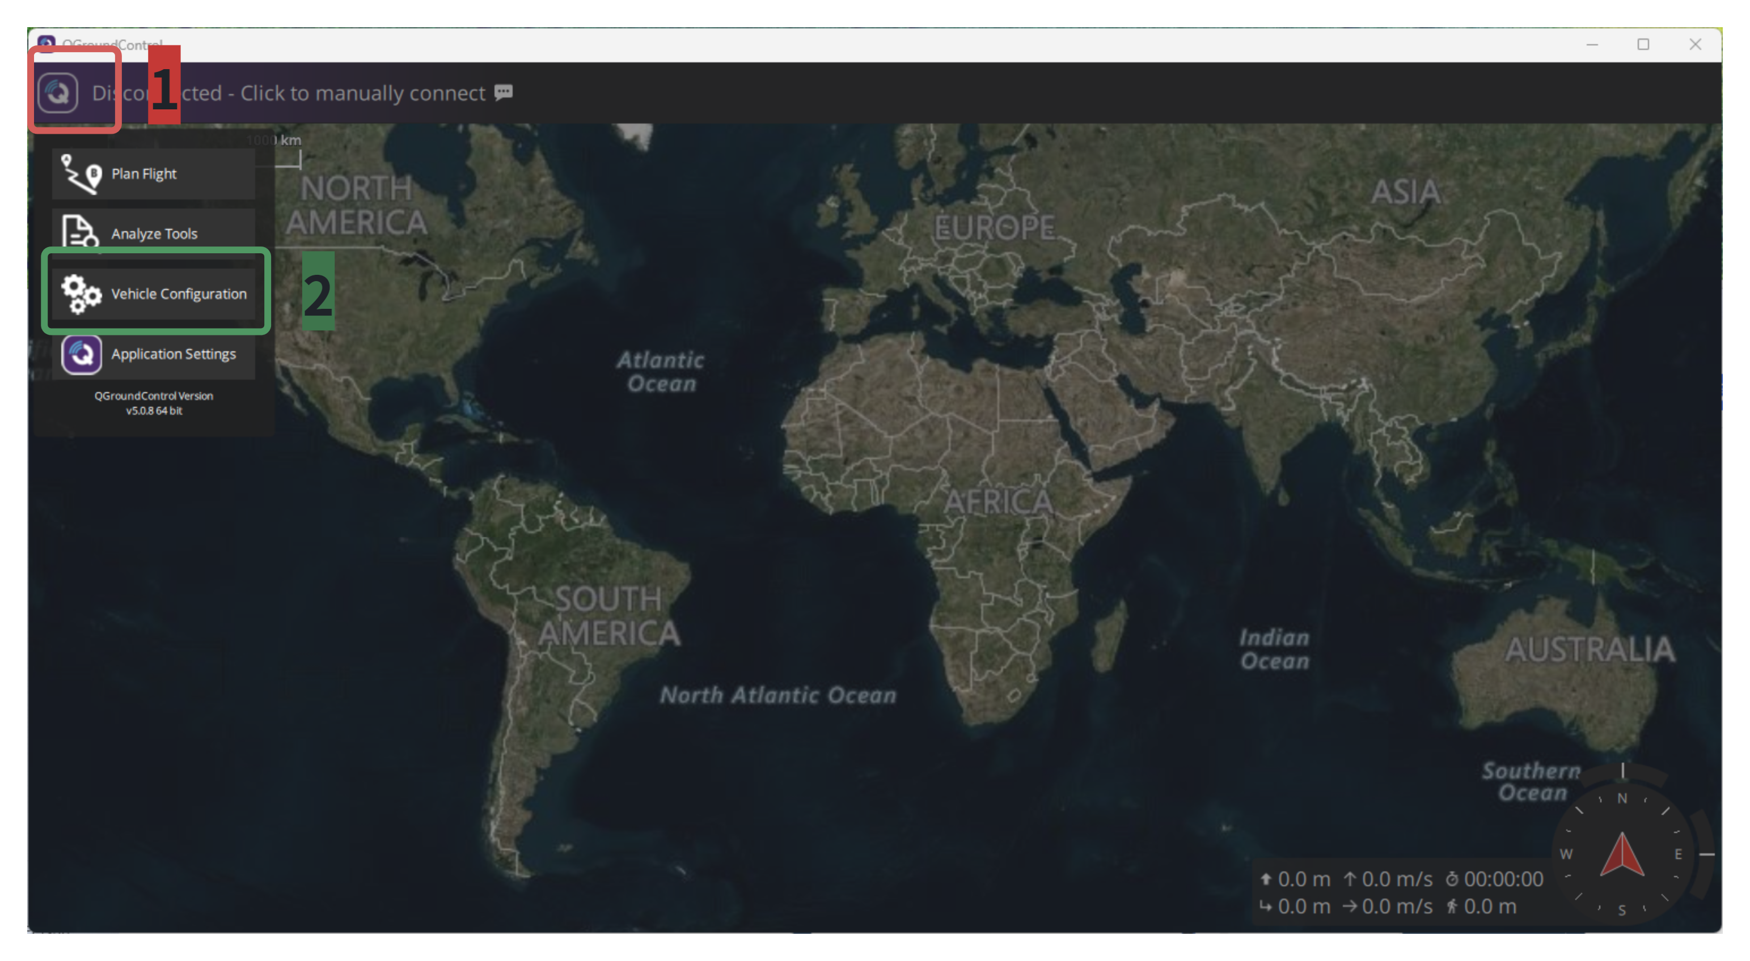This screenshot has width=1750, height=961.
Task: Open the Plan Flight menu entry
Action: click(154, 174)
